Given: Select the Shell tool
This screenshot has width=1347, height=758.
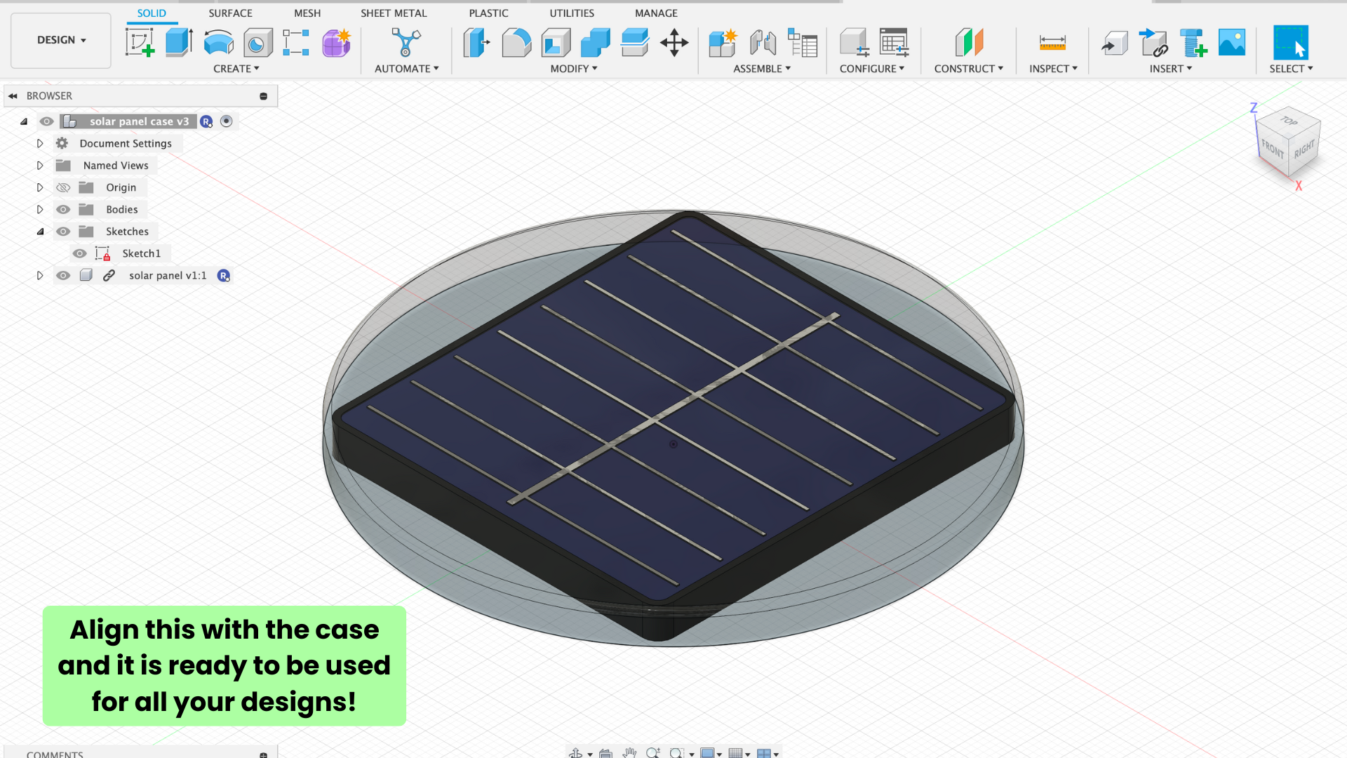Looking at the screenshot, I should [556, 43].
